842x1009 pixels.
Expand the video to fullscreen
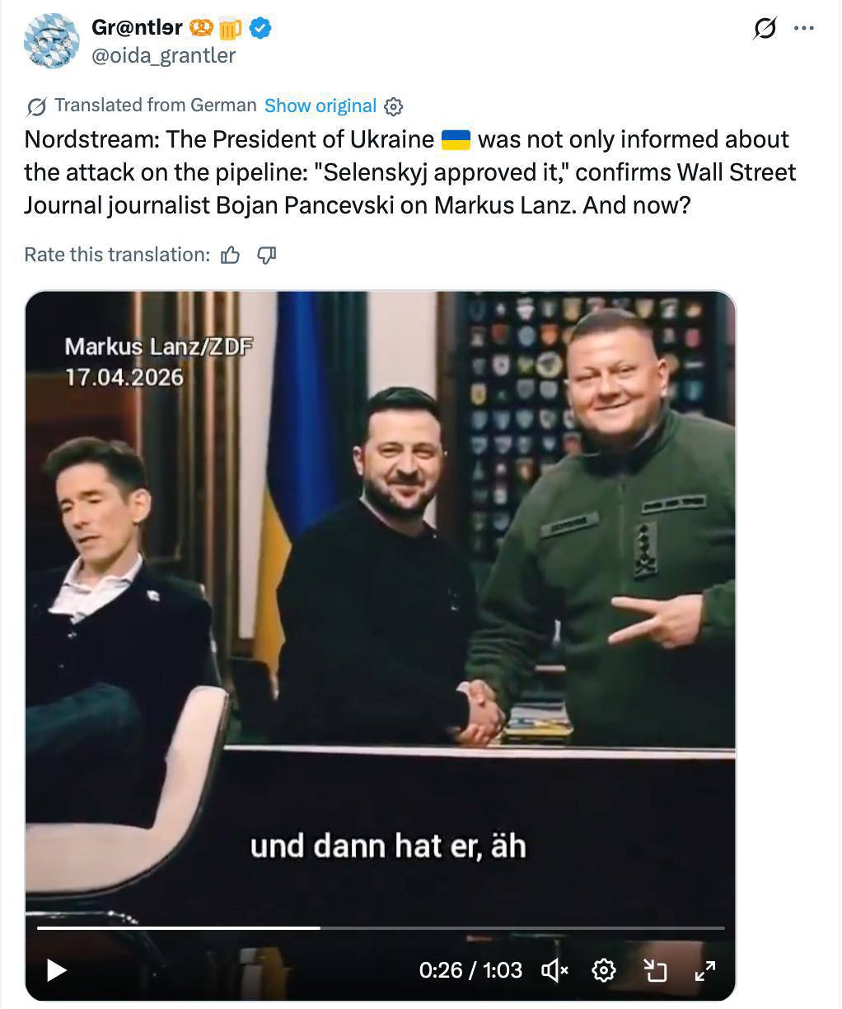click(x=705, y=970)
